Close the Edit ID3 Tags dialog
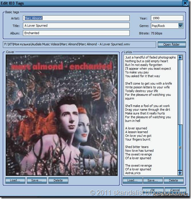The height and width of the screenshot is (199, 191). [185, 3]
